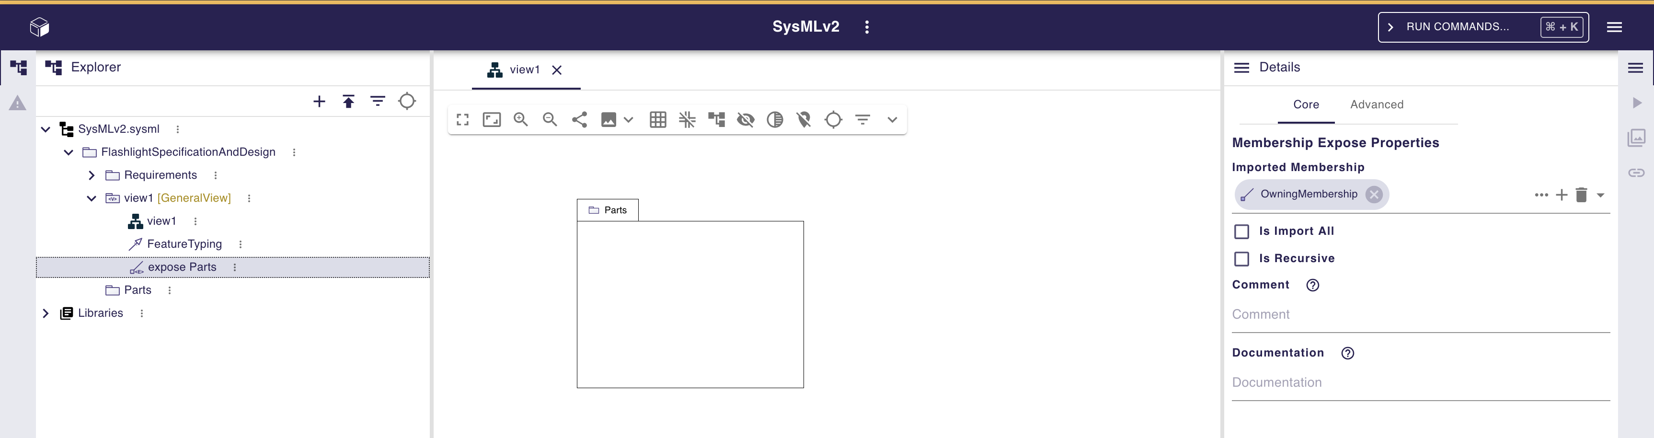Delete the imported membership with trash icon
Image resolution: width=1654 pixels, height=438 pixels.
(1582, 195)
